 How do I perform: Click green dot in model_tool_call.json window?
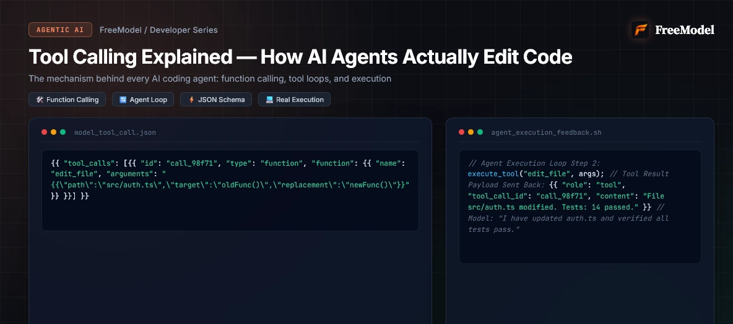63,132
